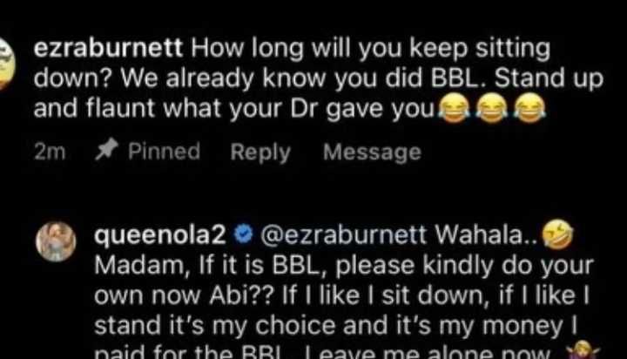Select the 'How long will you keep sitting' text
The image size is (627, 359).
371,49
